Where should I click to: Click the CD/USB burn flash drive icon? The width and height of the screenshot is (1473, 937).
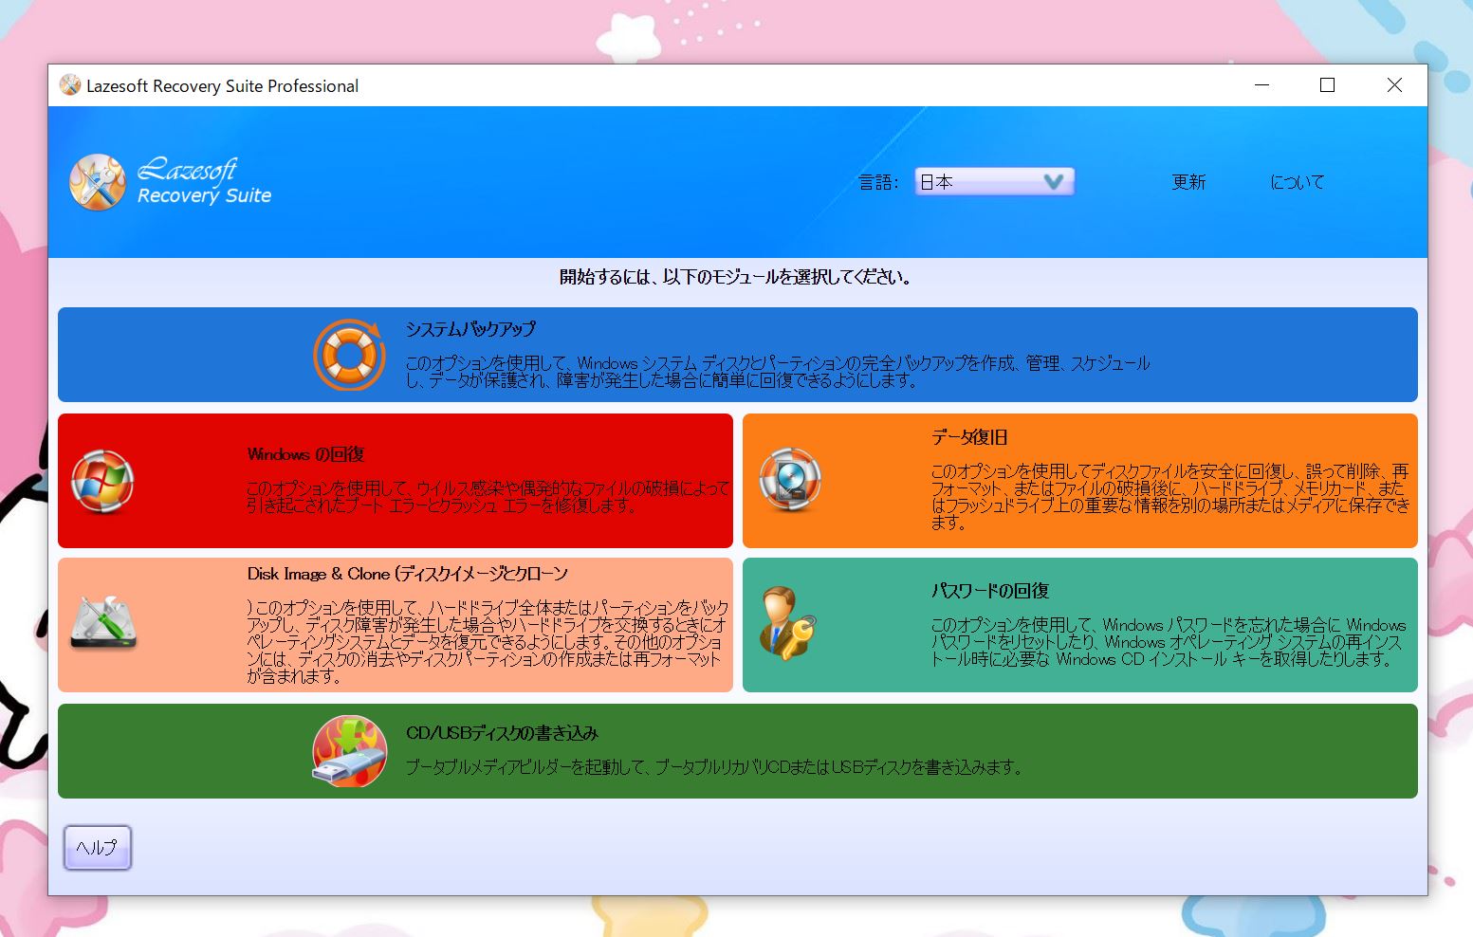tap(349, 751)
